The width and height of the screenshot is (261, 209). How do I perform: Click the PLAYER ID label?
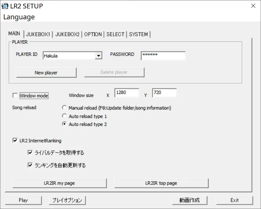[27, 54]
